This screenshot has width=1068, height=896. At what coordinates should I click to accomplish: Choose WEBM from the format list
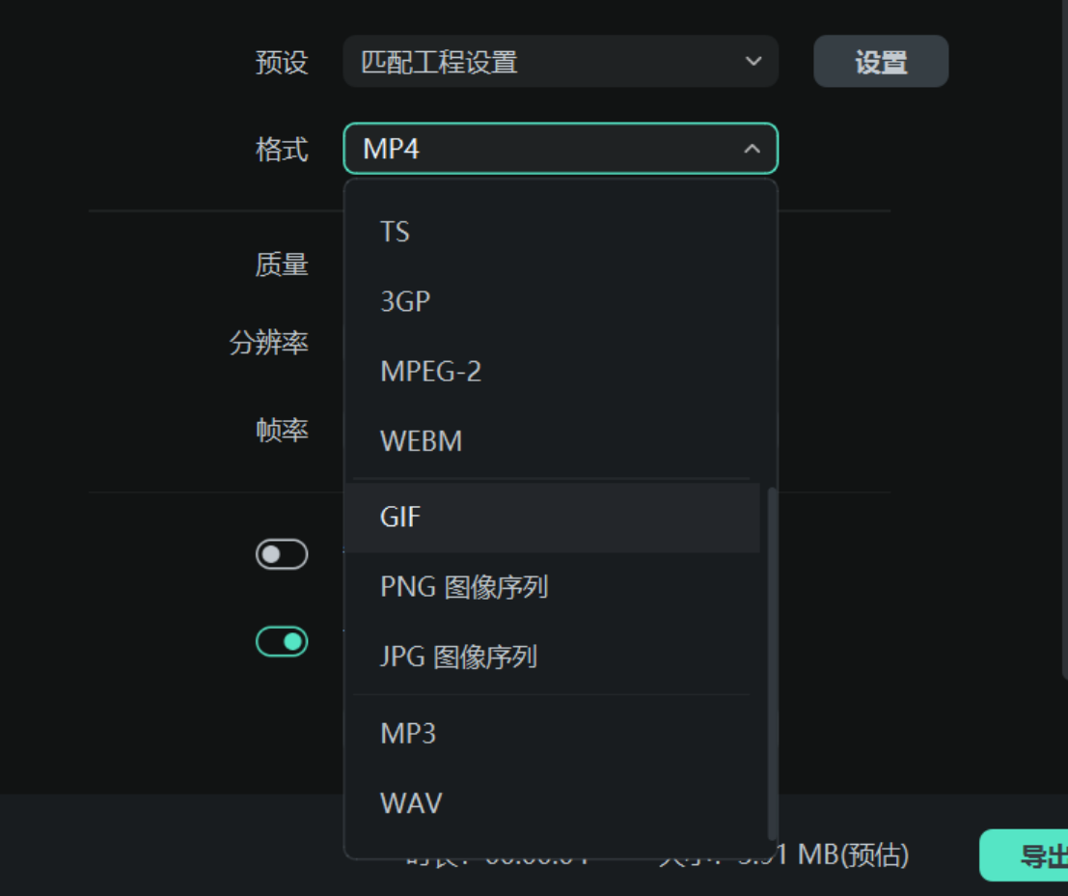click(421, 441)
